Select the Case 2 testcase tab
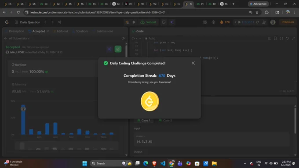 165,120
